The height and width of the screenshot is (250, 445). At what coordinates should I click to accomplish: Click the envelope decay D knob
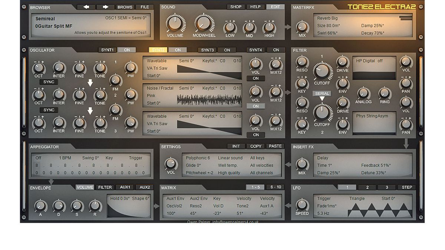coord(59,206)
